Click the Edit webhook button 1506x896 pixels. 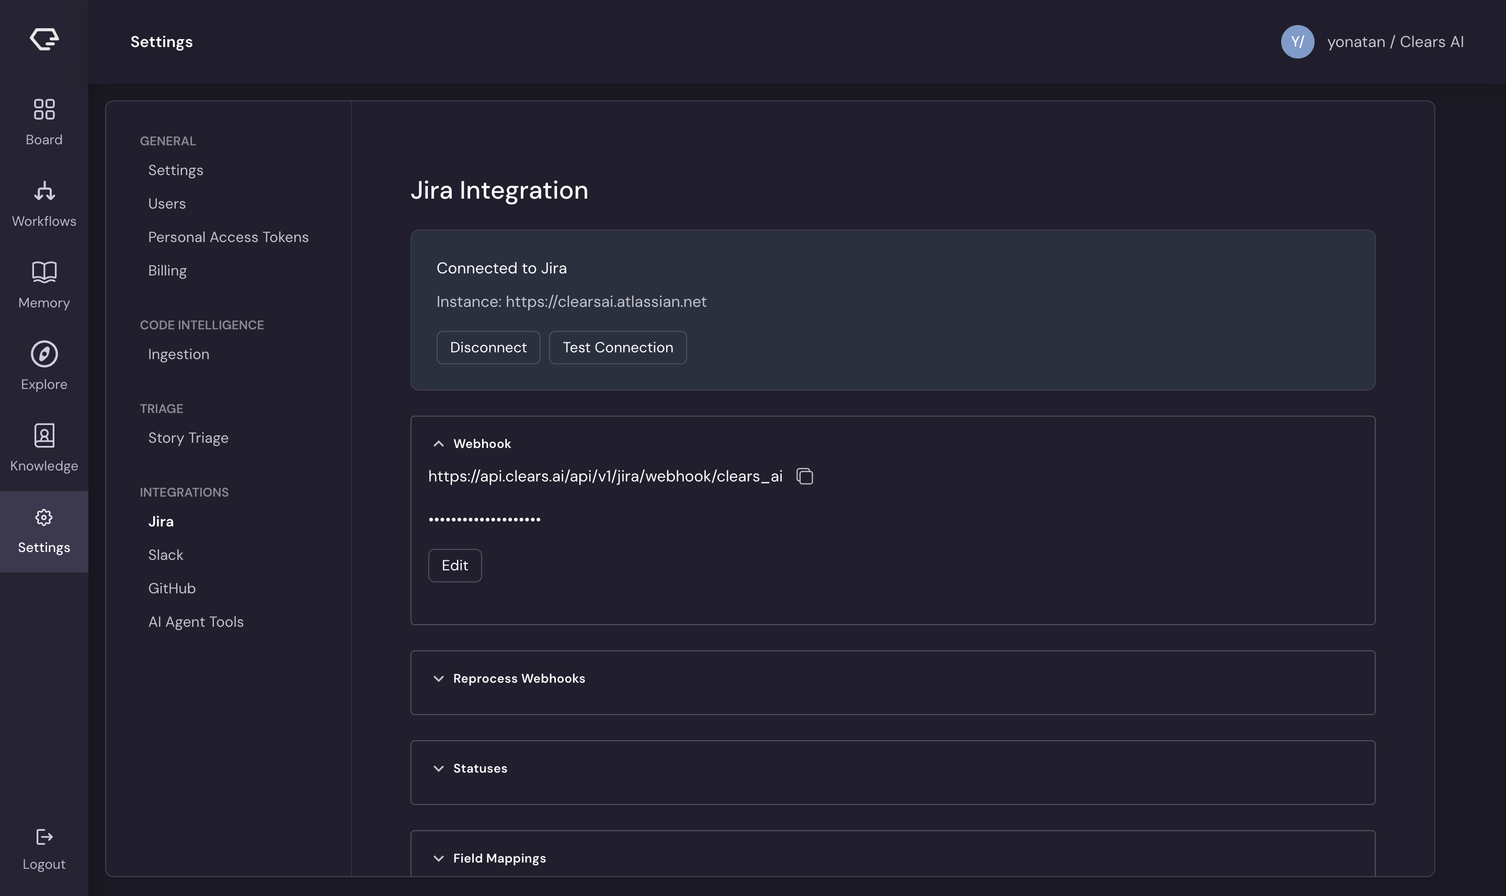(455, 565)
